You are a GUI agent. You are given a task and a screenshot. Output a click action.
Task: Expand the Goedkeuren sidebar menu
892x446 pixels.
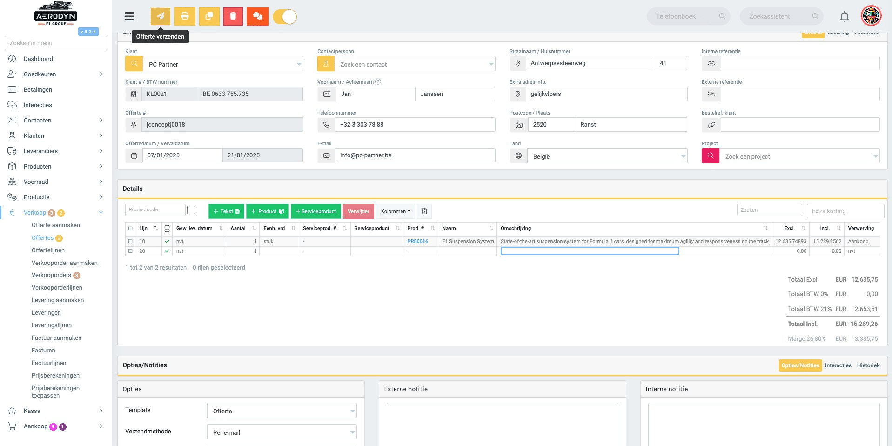coord(56,74)
